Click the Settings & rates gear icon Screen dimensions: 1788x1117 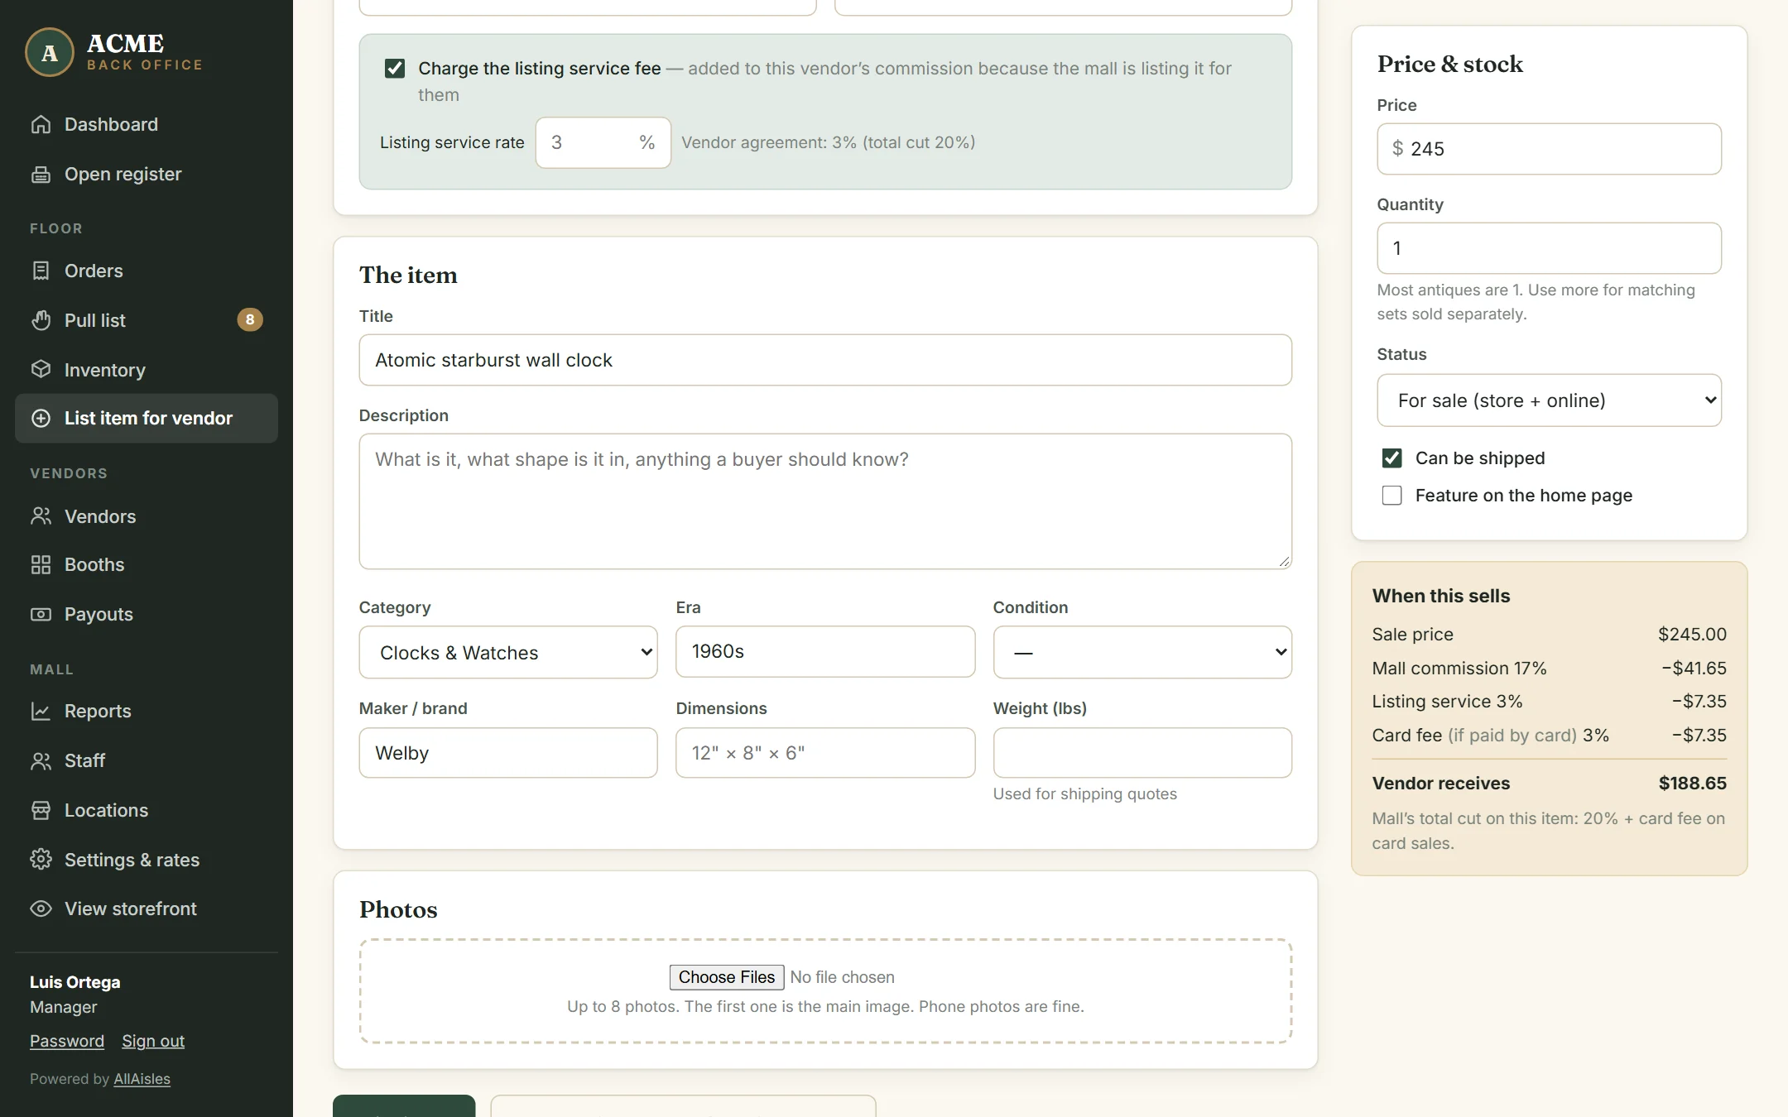[41, 859]
